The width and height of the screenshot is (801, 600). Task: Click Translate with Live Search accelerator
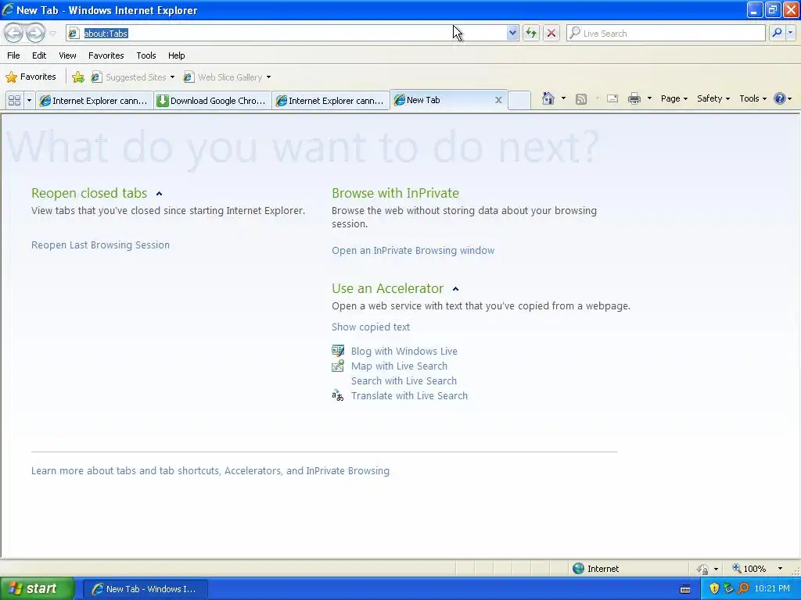click(409, 395)
